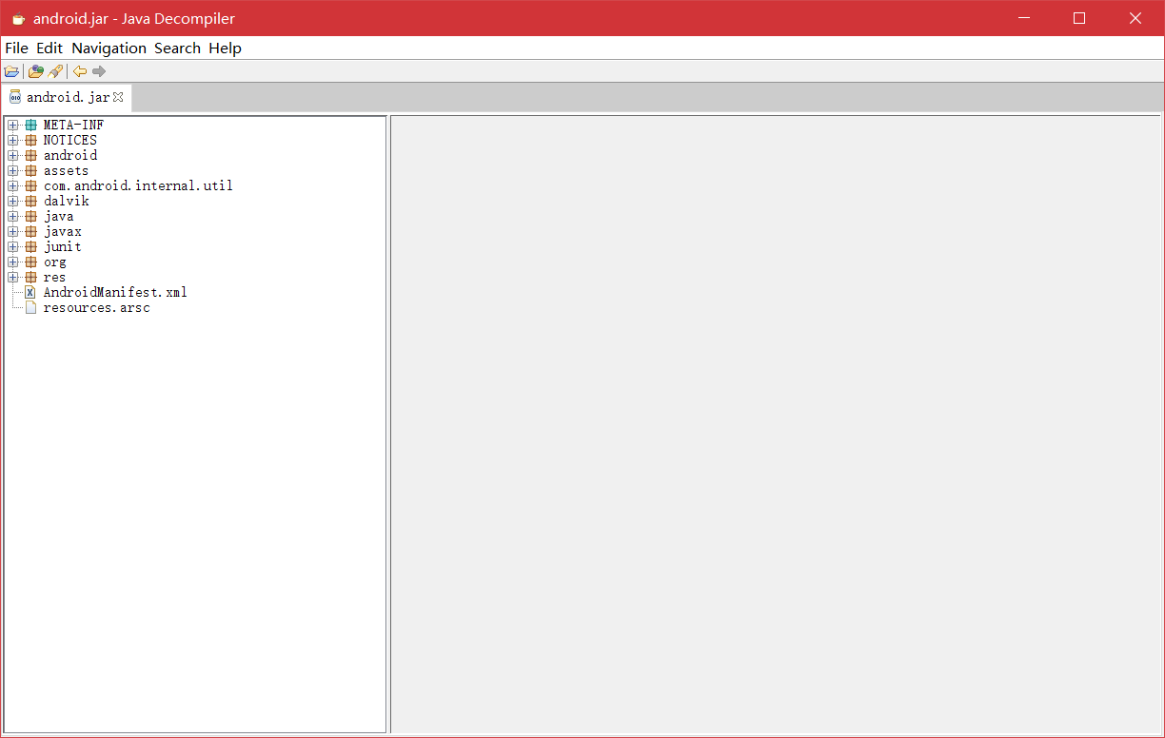Go back with the left arrow icon
The height and width of the screenshot is (738, 1165).
point(80,71)
